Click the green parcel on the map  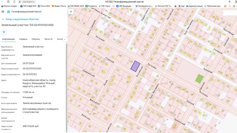pyautogui.click(x=199, y=79)
